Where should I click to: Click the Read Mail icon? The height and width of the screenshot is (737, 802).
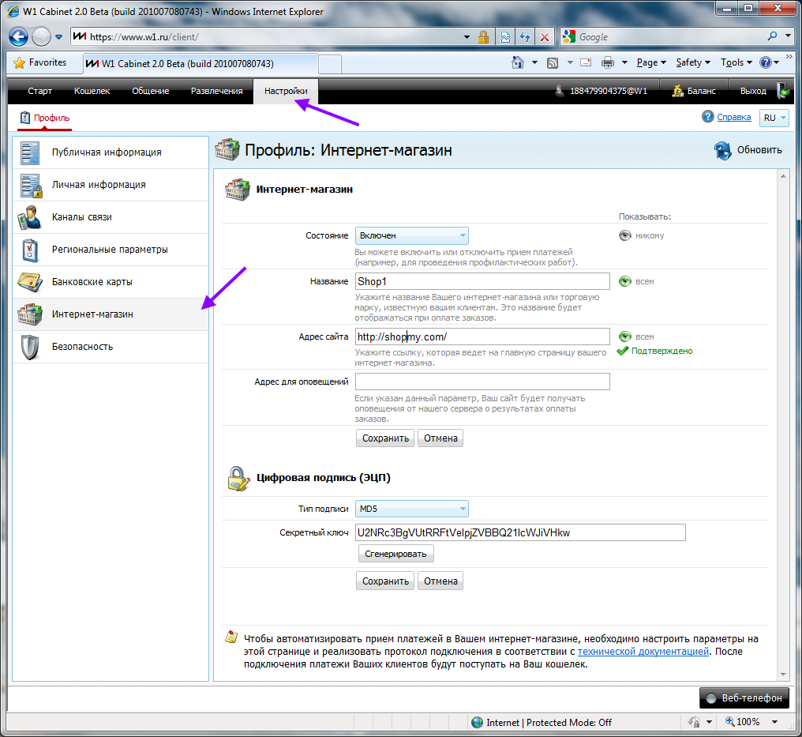(586, 62)
